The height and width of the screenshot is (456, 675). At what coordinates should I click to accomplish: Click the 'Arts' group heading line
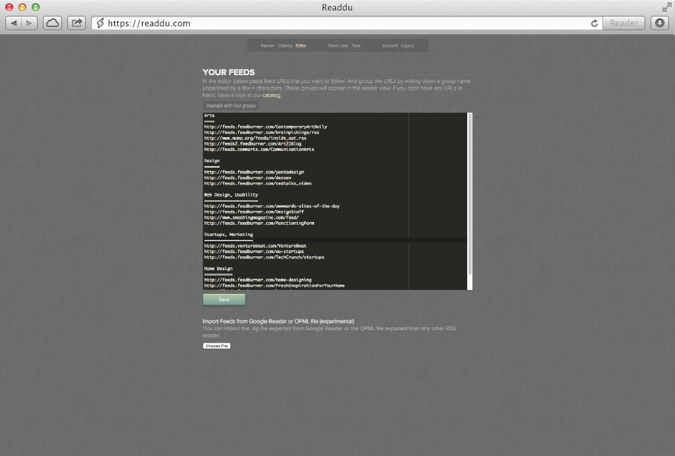209,115
